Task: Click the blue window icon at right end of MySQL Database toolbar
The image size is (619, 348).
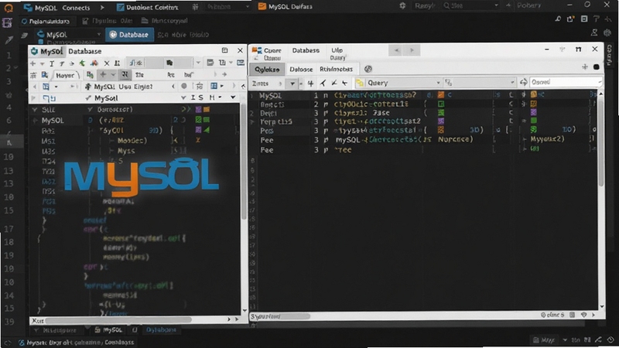Action: tap(241, 63)
